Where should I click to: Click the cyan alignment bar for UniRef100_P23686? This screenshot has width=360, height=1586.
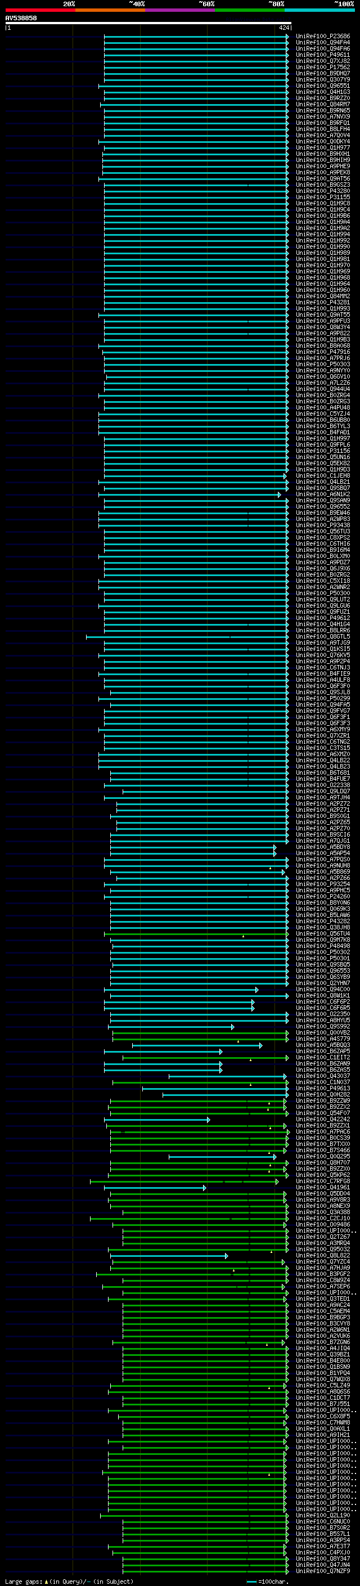pos(196,37)
